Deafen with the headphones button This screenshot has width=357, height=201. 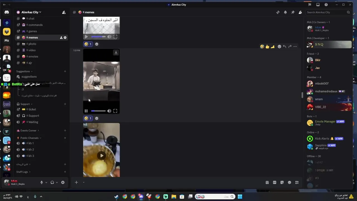click(52, 183)
